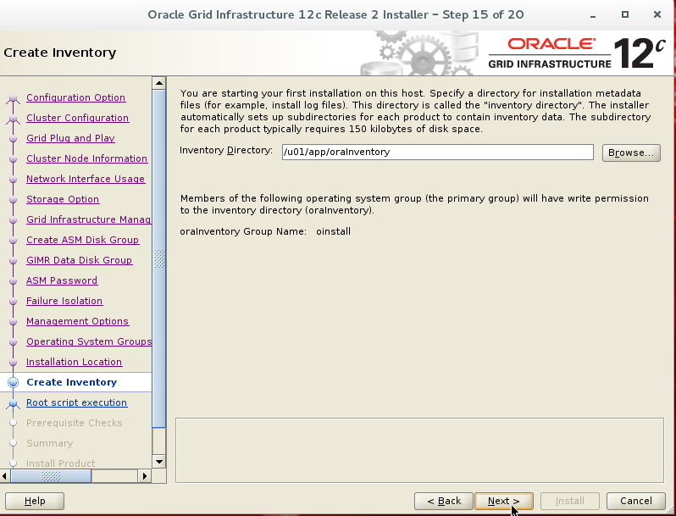Open GIMR Data Disk Group step

[x=80, y=260]
